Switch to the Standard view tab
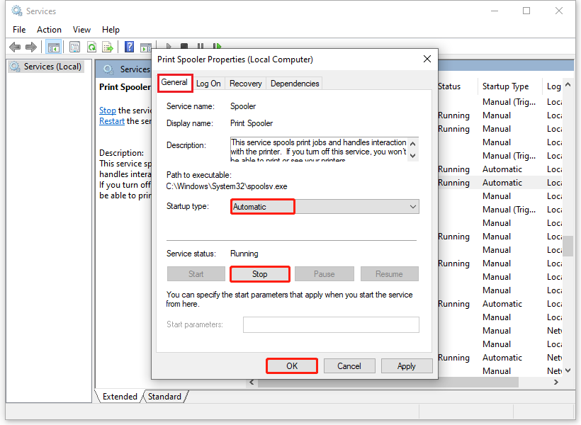 point(164,397)
